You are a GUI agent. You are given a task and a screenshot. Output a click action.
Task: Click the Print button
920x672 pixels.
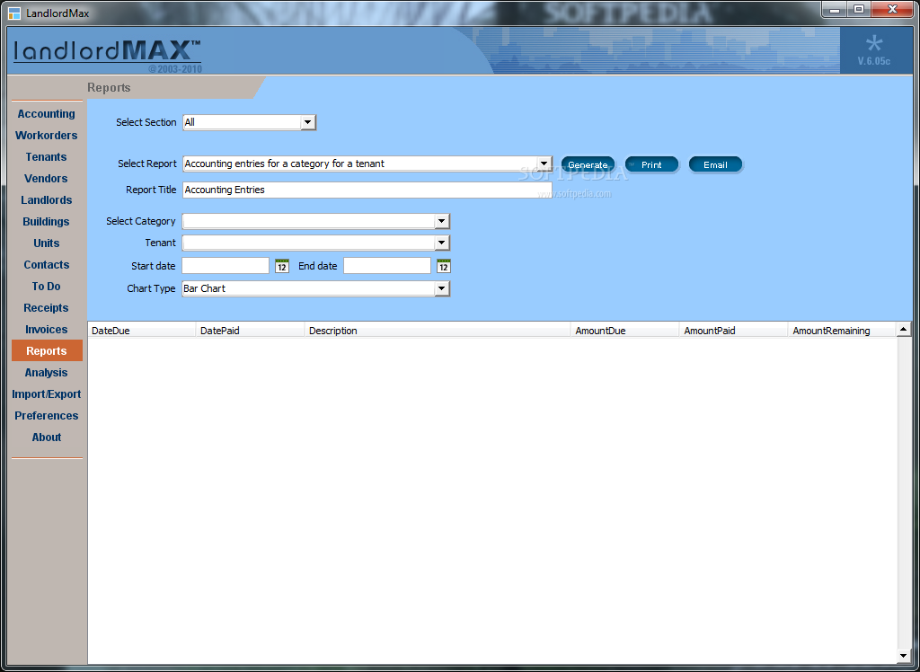click(651, 165)
